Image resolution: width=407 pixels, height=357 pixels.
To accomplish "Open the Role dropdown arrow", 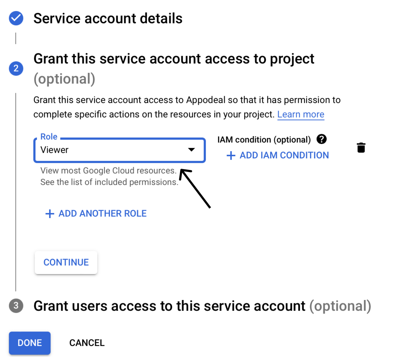I will point(191,150).
